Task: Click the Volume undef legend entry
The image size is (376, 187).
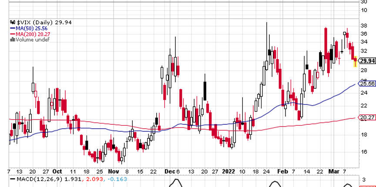Action: click(33, 40)
